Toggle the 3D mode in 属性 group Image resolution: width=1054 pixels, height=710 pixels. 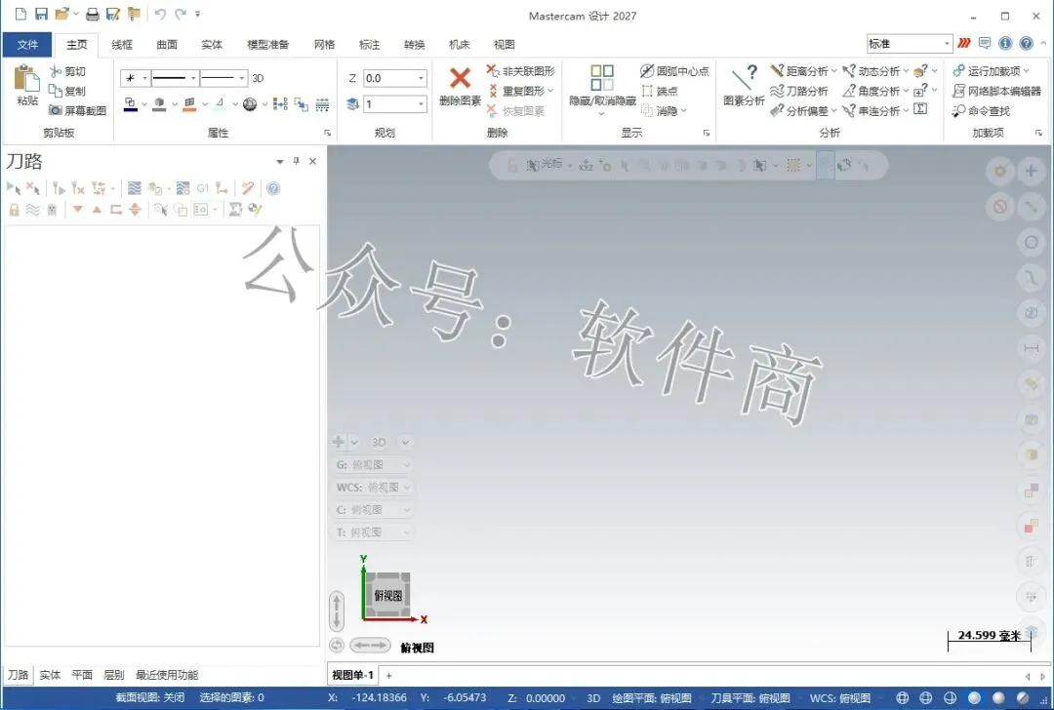[258, 79]
